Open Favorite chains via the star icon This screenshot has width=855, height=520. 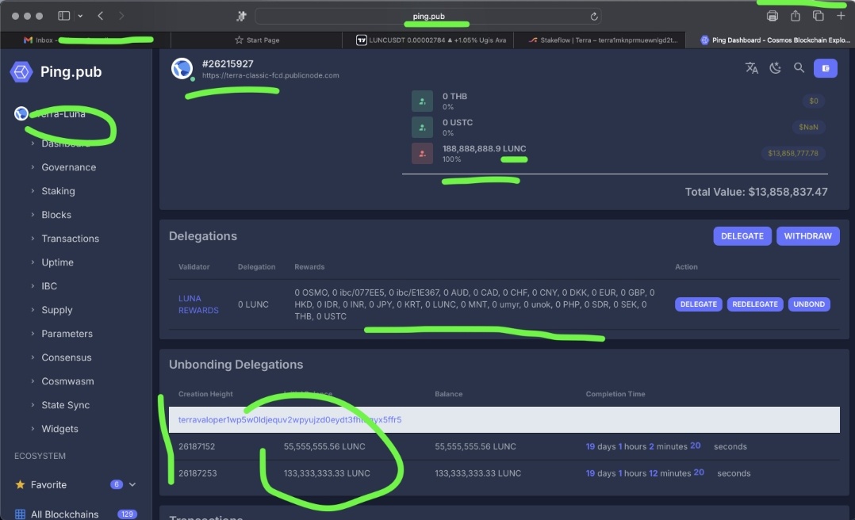20,484
